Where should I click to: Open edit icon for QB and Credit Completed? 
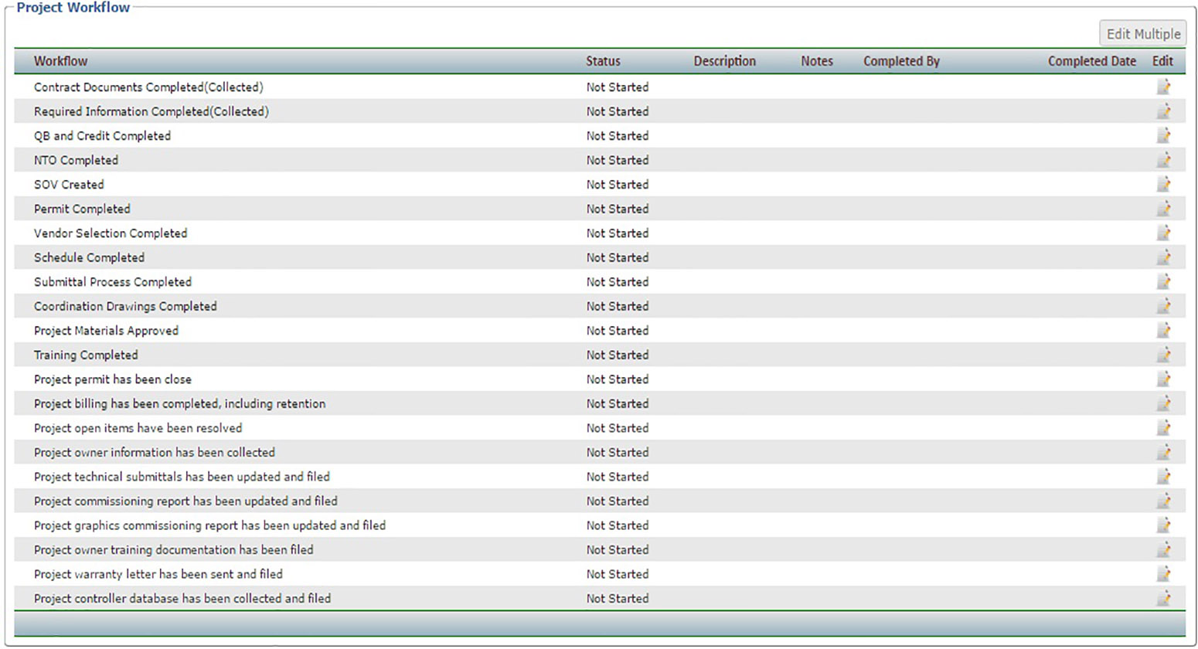click(x=1163, y=136)
